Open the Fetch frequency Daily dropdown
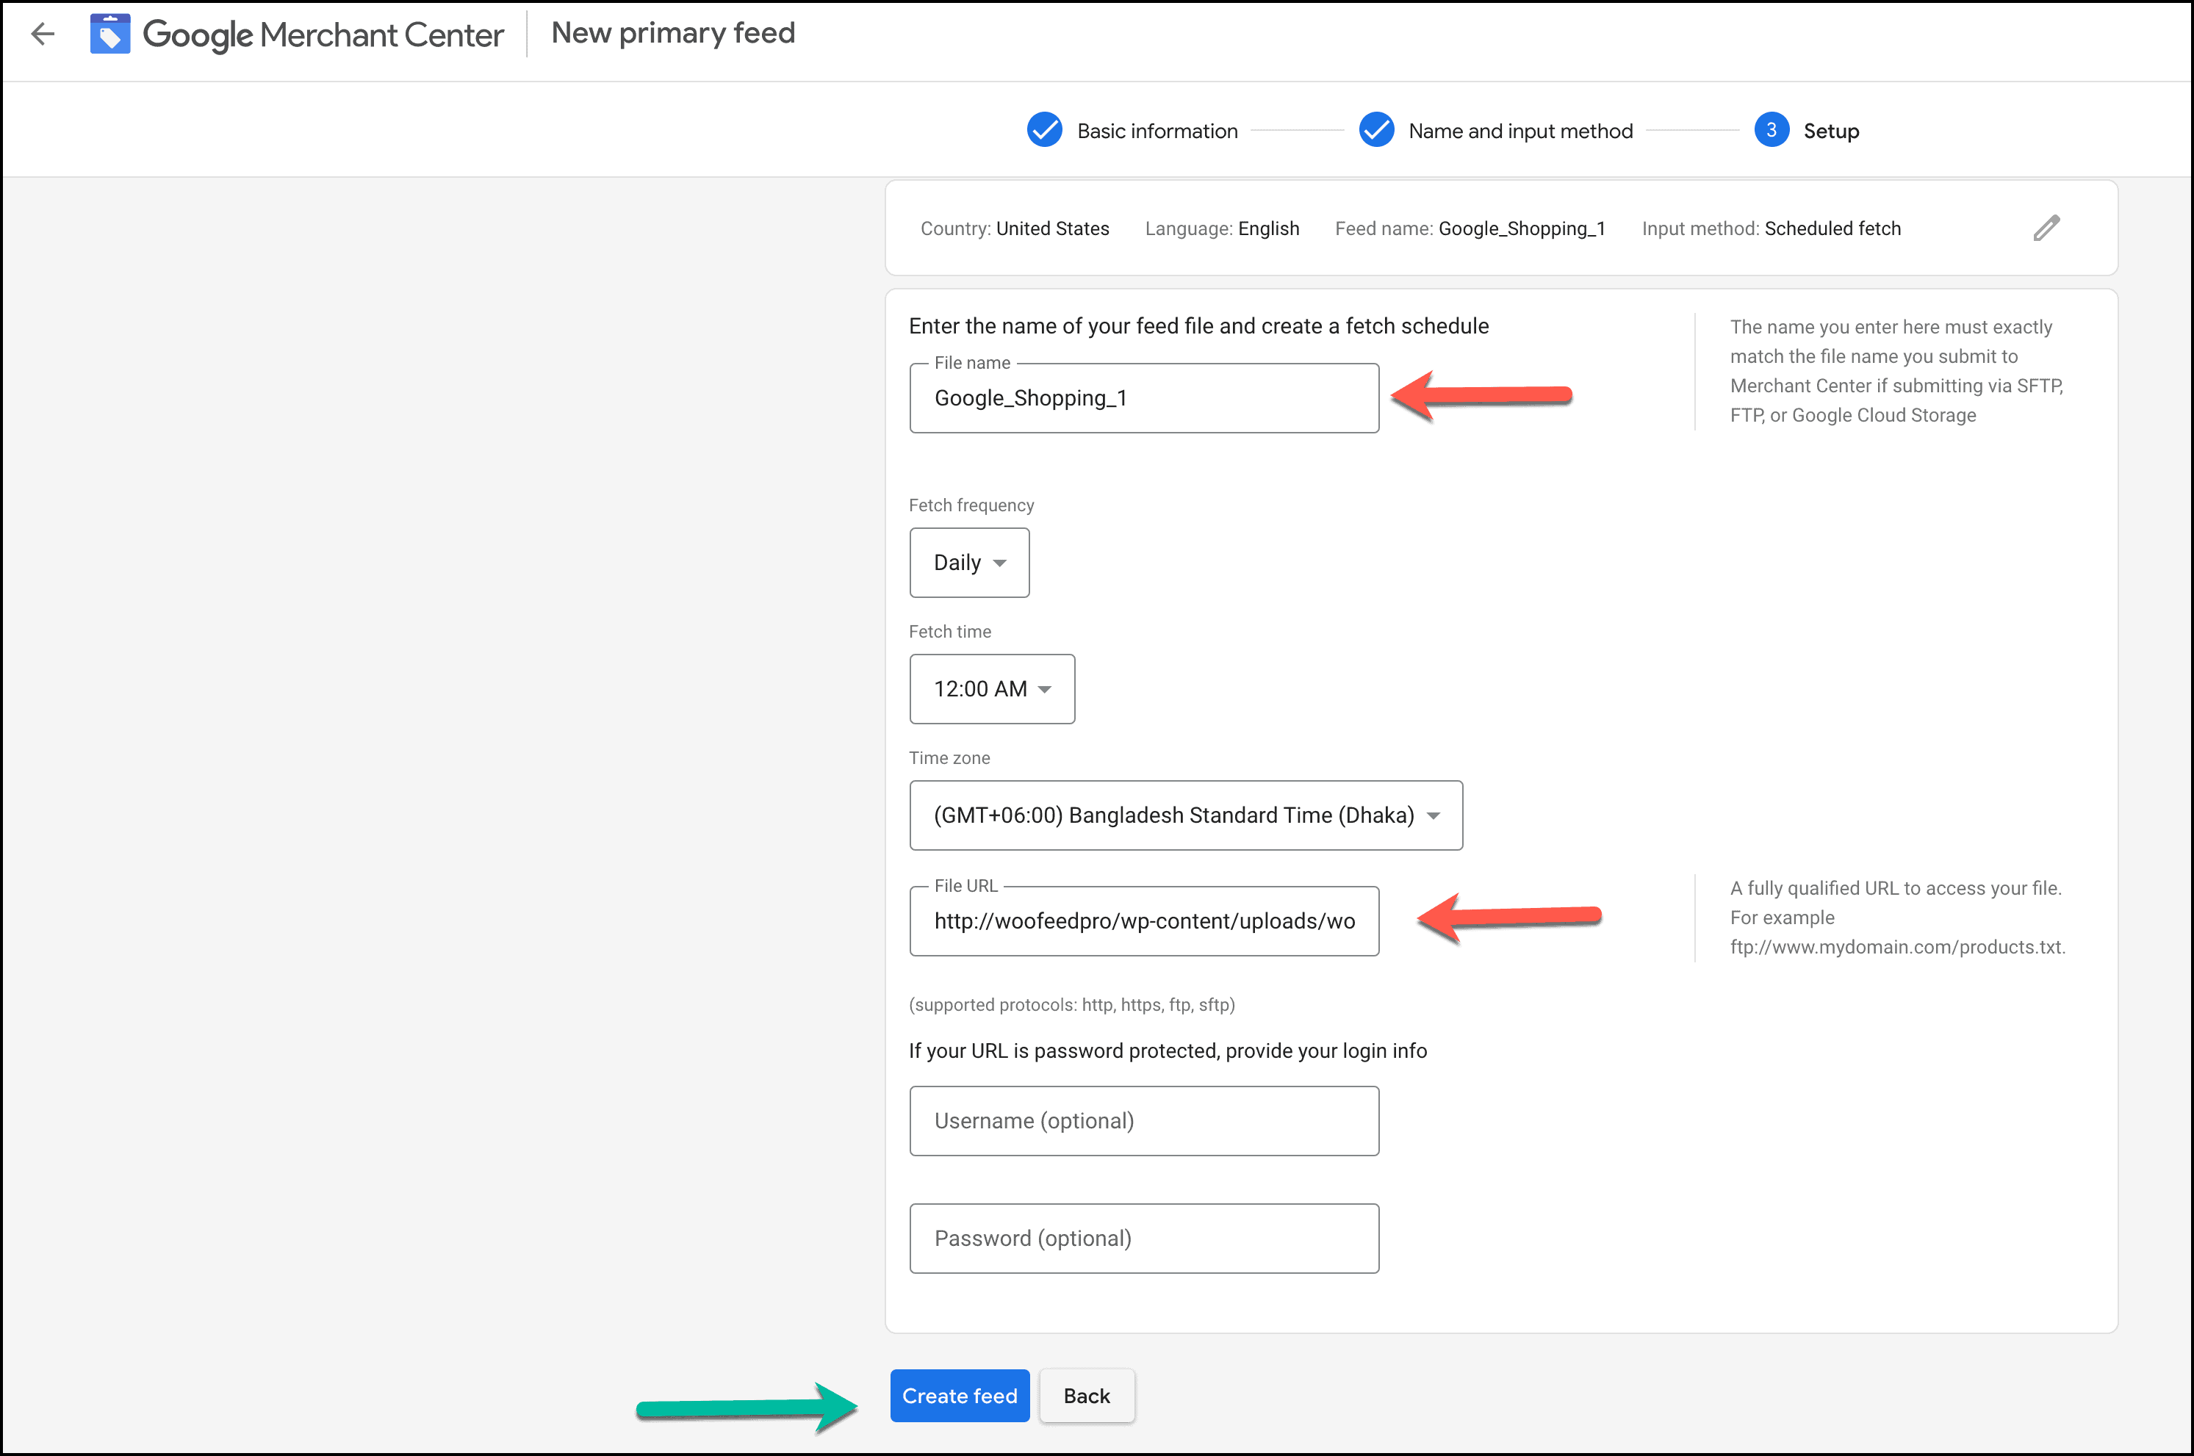2194x1456 pixels. pos(969,563)
